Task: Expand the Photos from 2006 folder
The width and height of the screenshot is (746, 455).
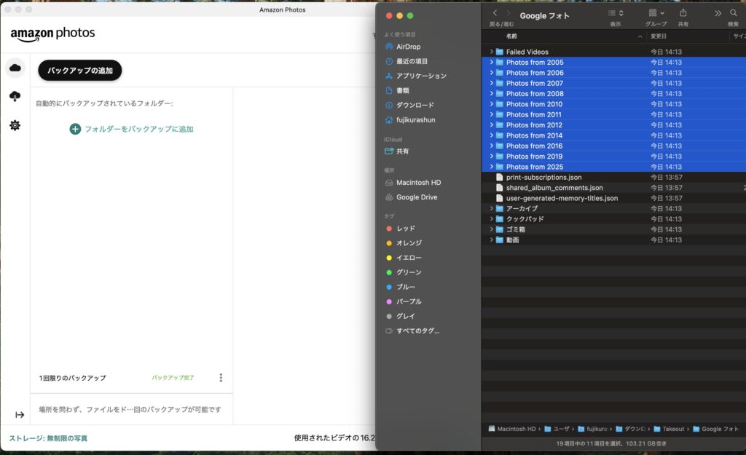Action: click(492, 73)
